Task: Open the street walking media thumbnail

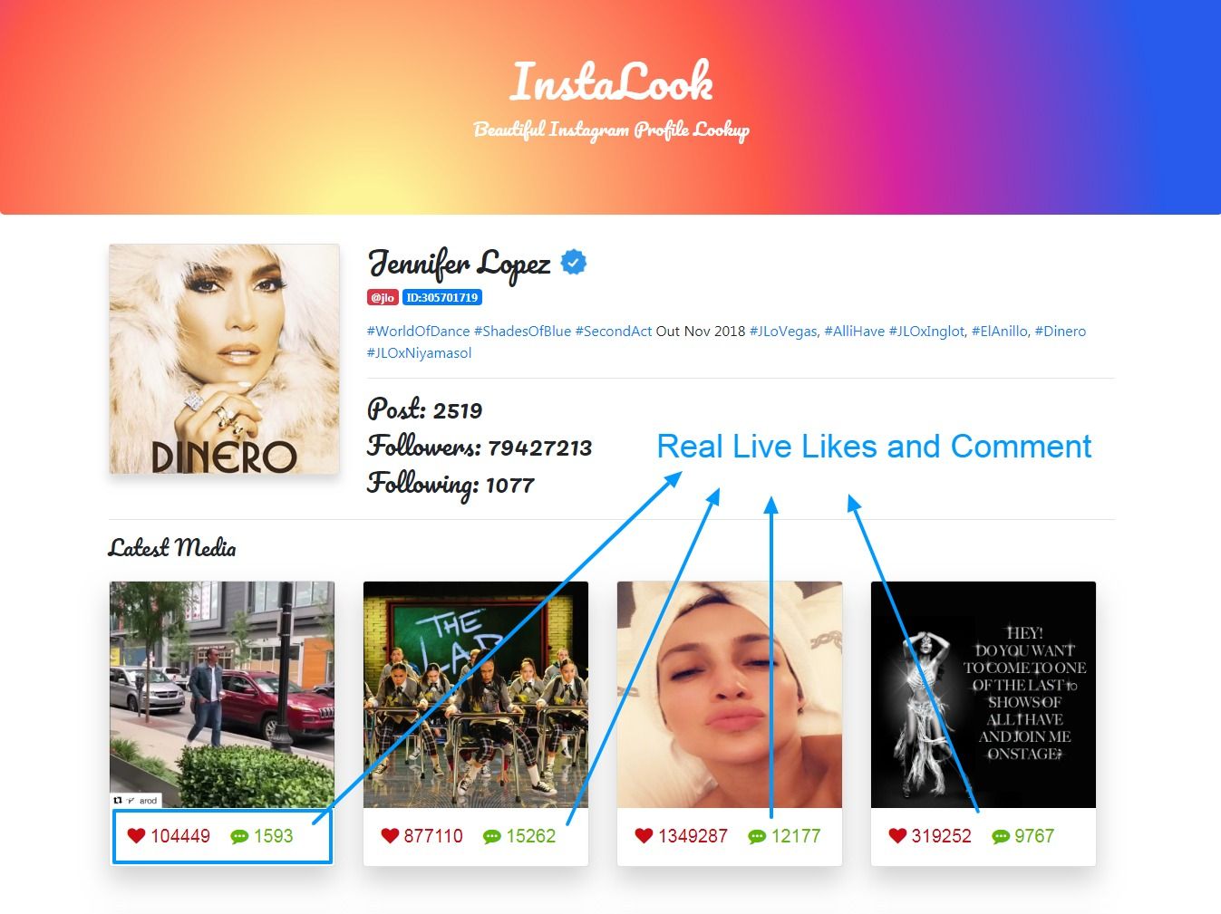Action: coord(222,695)
